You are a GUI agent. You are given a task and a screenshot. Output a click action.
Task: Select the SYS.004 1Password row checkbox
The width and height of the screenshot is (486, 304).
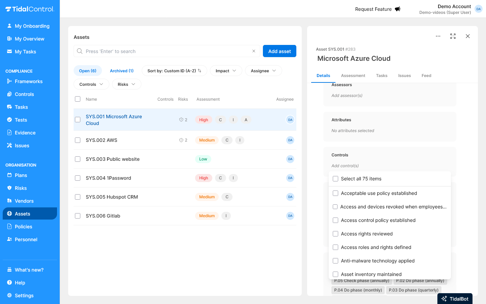(x=78, y=178)
